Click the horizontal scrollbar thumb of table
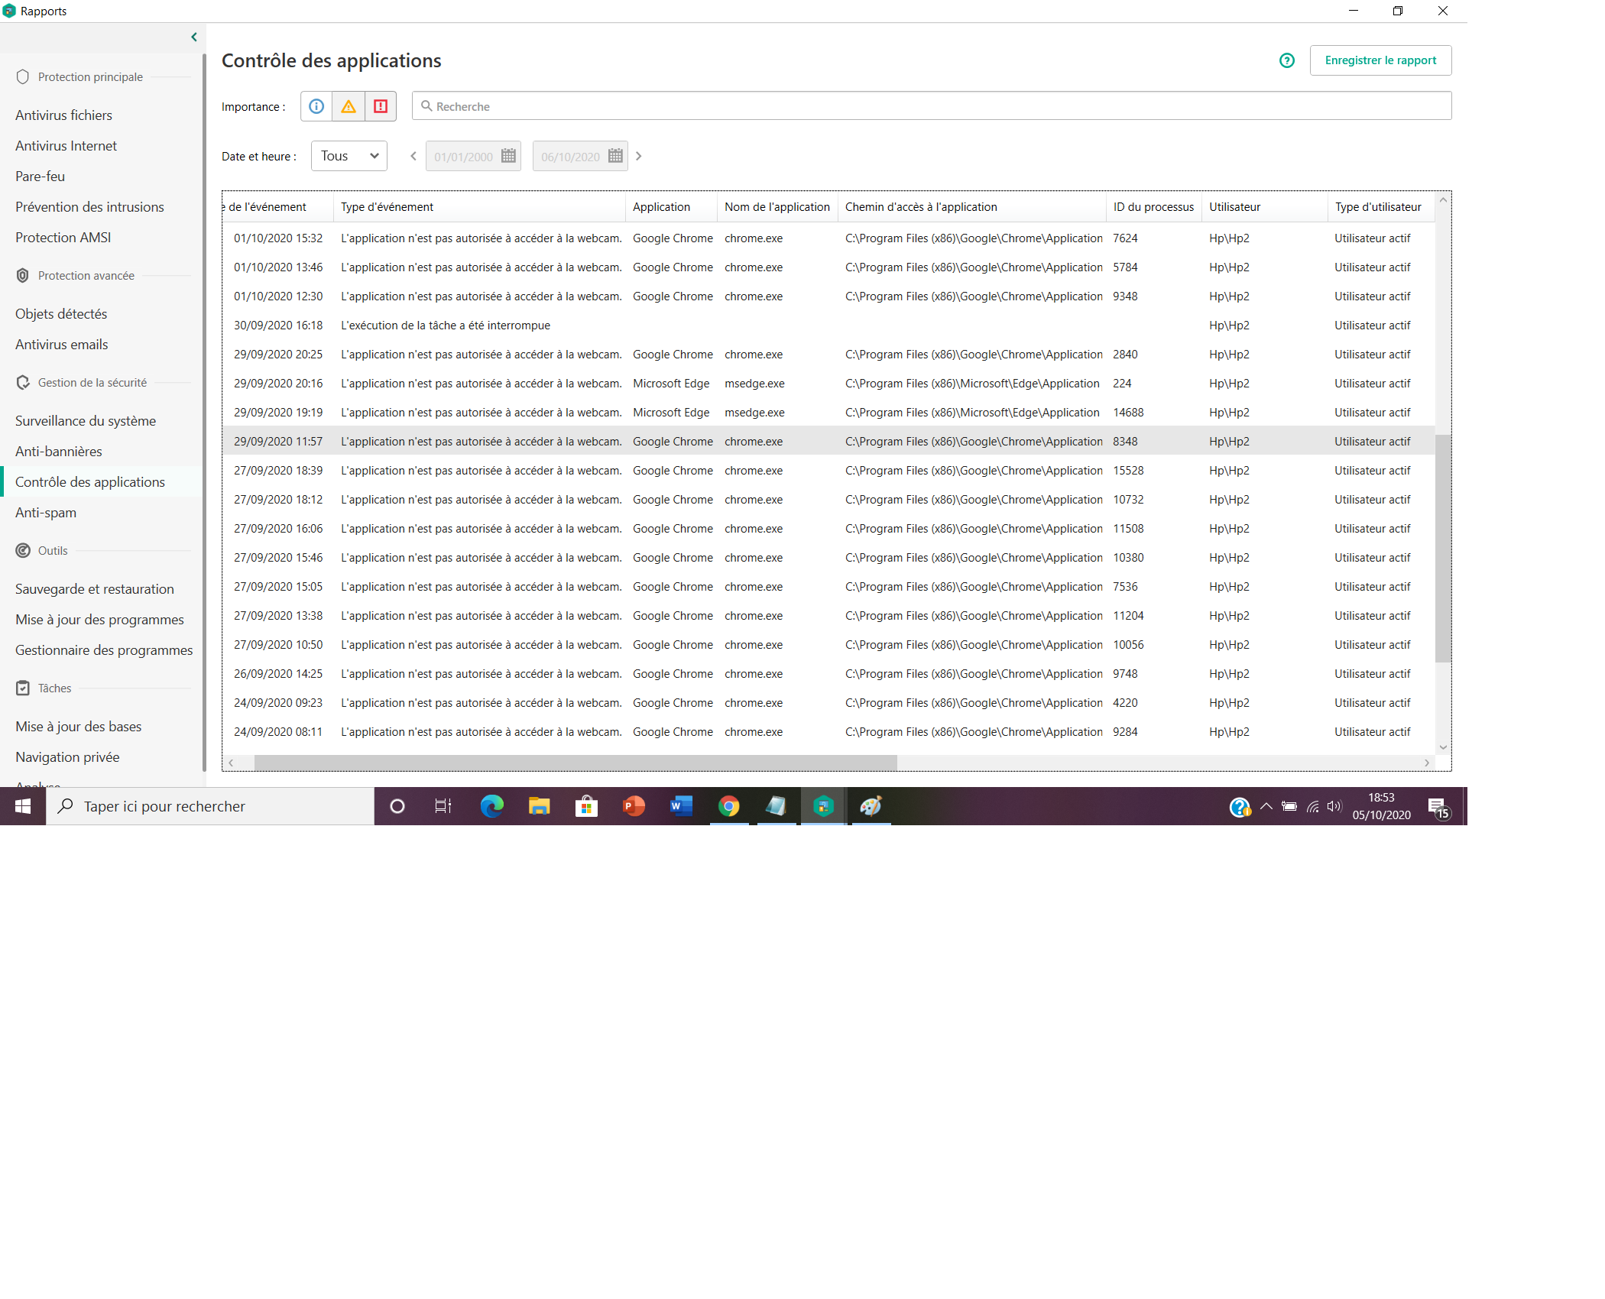 point(575,763)
